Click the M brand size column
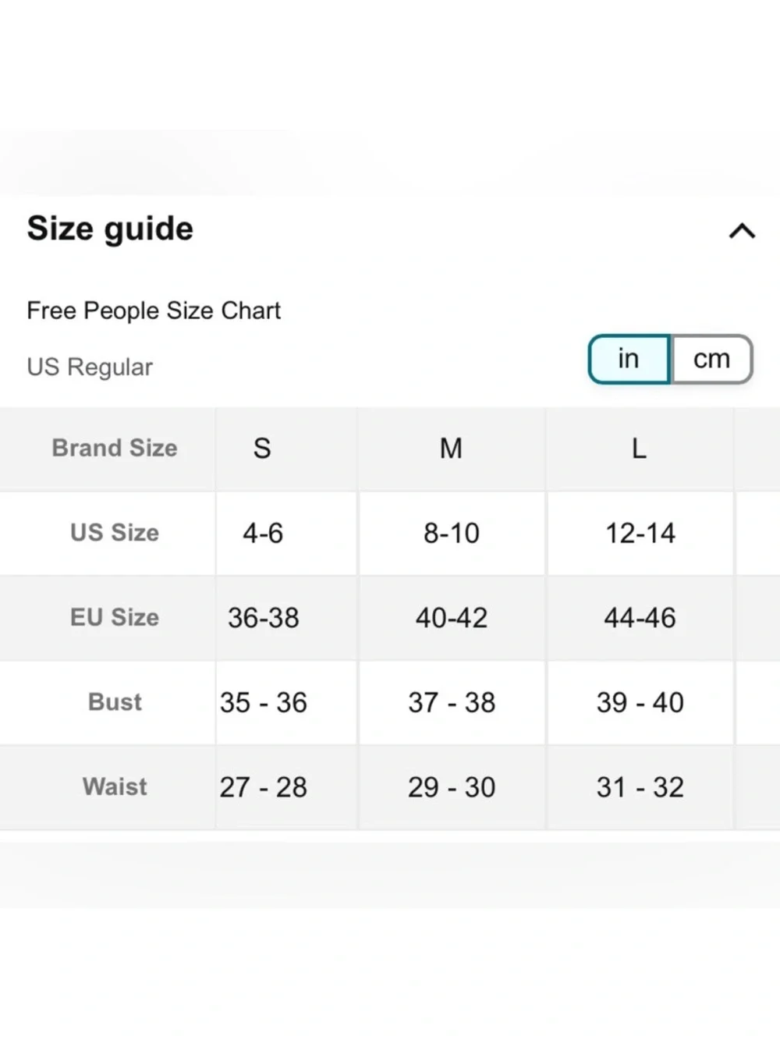Screen dimensions: 780x1040 [452, 449]
